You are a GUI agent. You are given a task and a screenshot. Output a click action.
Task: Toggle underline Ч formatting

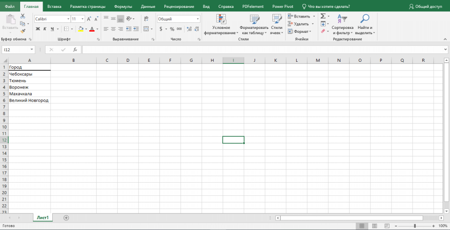point(52,29)
